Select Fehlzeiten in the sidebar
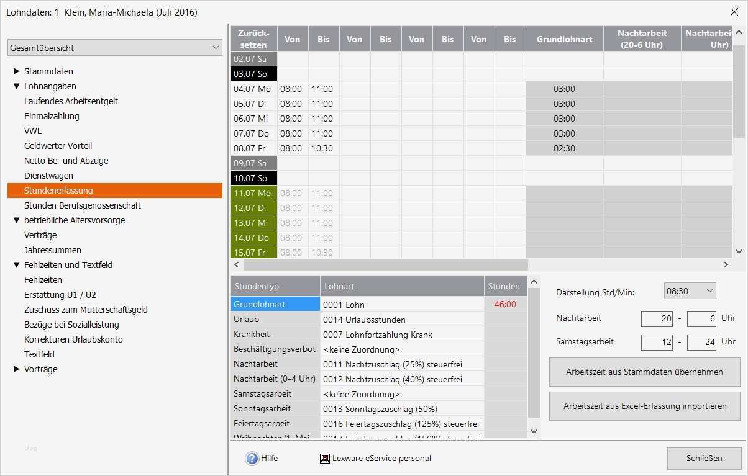 coord(44,280)
